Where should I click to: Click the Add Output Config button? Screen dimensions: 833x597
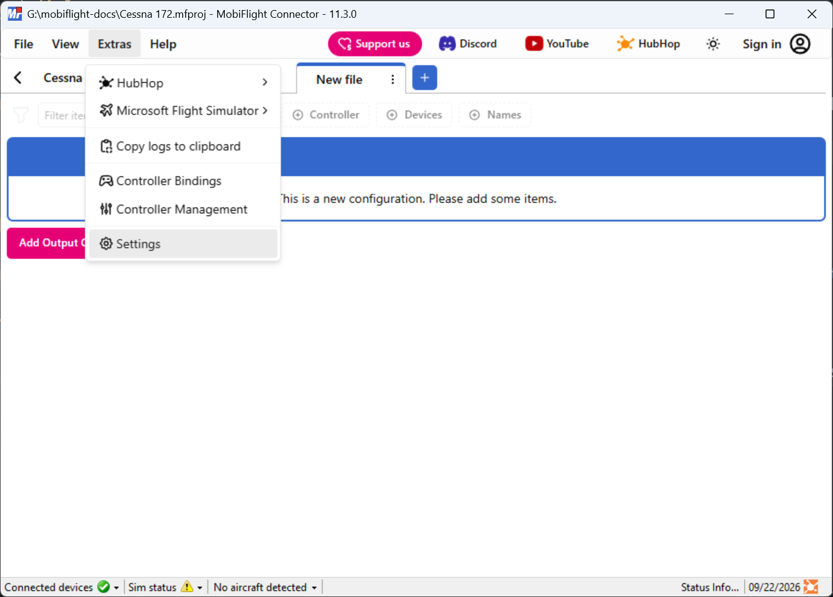click(x=47, y=243)
